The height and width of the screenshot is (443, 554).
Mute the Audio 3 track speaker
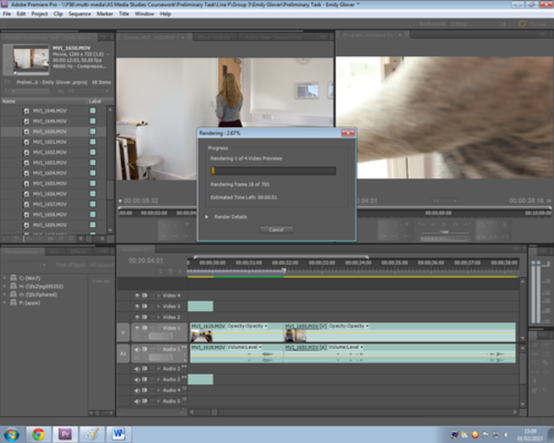coord(137,379)
